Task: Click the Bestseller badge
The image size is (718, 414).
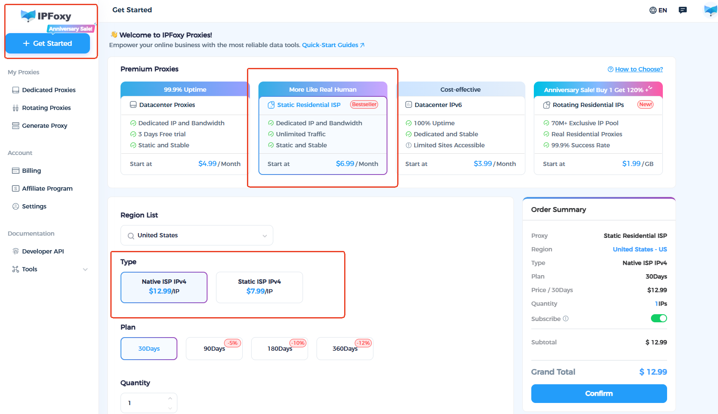Action: (x=364, y=104)
